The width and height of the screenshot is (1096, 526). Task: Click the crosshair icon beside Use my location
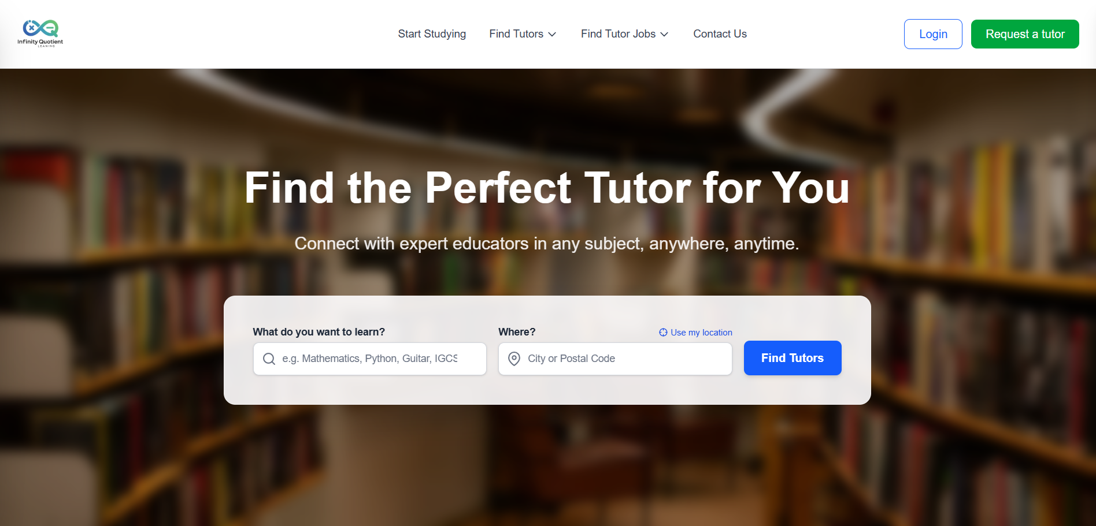663,333
